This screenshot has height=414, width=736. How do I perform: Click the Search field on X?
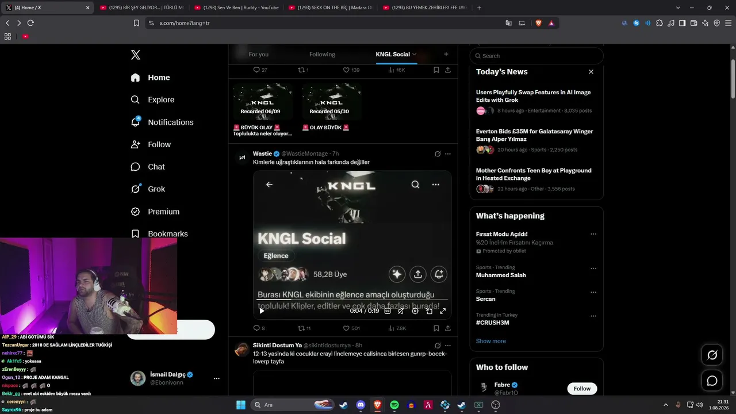tap(536, 56)
